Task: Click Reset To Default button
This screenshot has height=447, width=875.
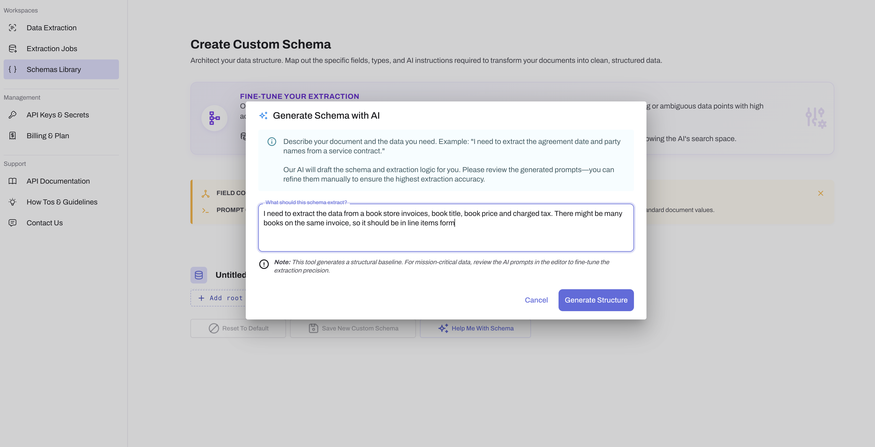Action: (x=238, y=328)
